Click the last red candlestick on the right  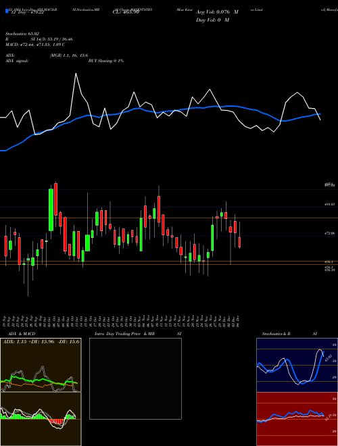[x=239, y=242]
